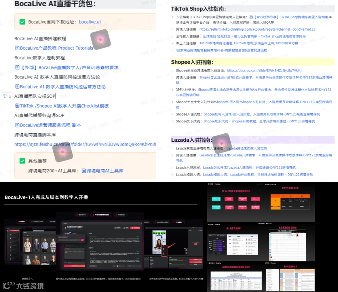Click the T text-type icon beside AI直播团队实操SOP
Screen dimensions: 338x292
click(x=5, y=96)
